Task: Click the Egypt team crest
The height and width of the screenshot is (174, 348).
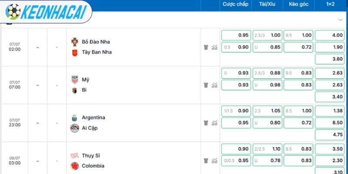Action: (75, 128)
